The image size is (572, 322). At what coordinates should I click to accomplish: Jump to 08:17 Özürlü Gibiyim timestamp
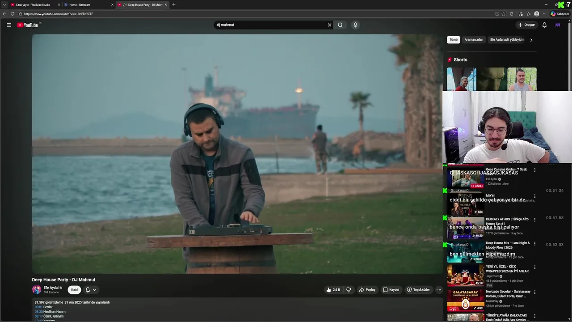pos(38,316)
